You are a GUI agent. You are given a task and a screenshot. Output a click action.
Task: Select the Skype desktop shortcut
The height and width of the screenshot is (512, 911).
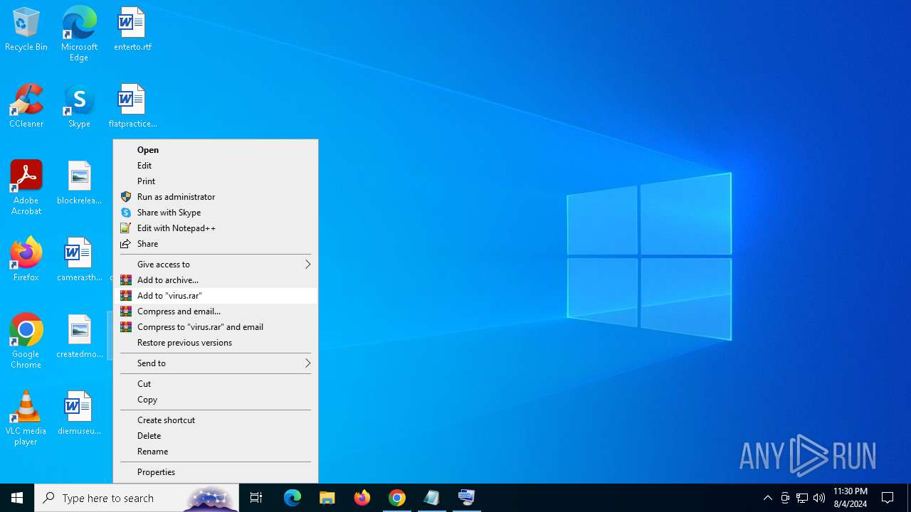(x=79, y=107)
